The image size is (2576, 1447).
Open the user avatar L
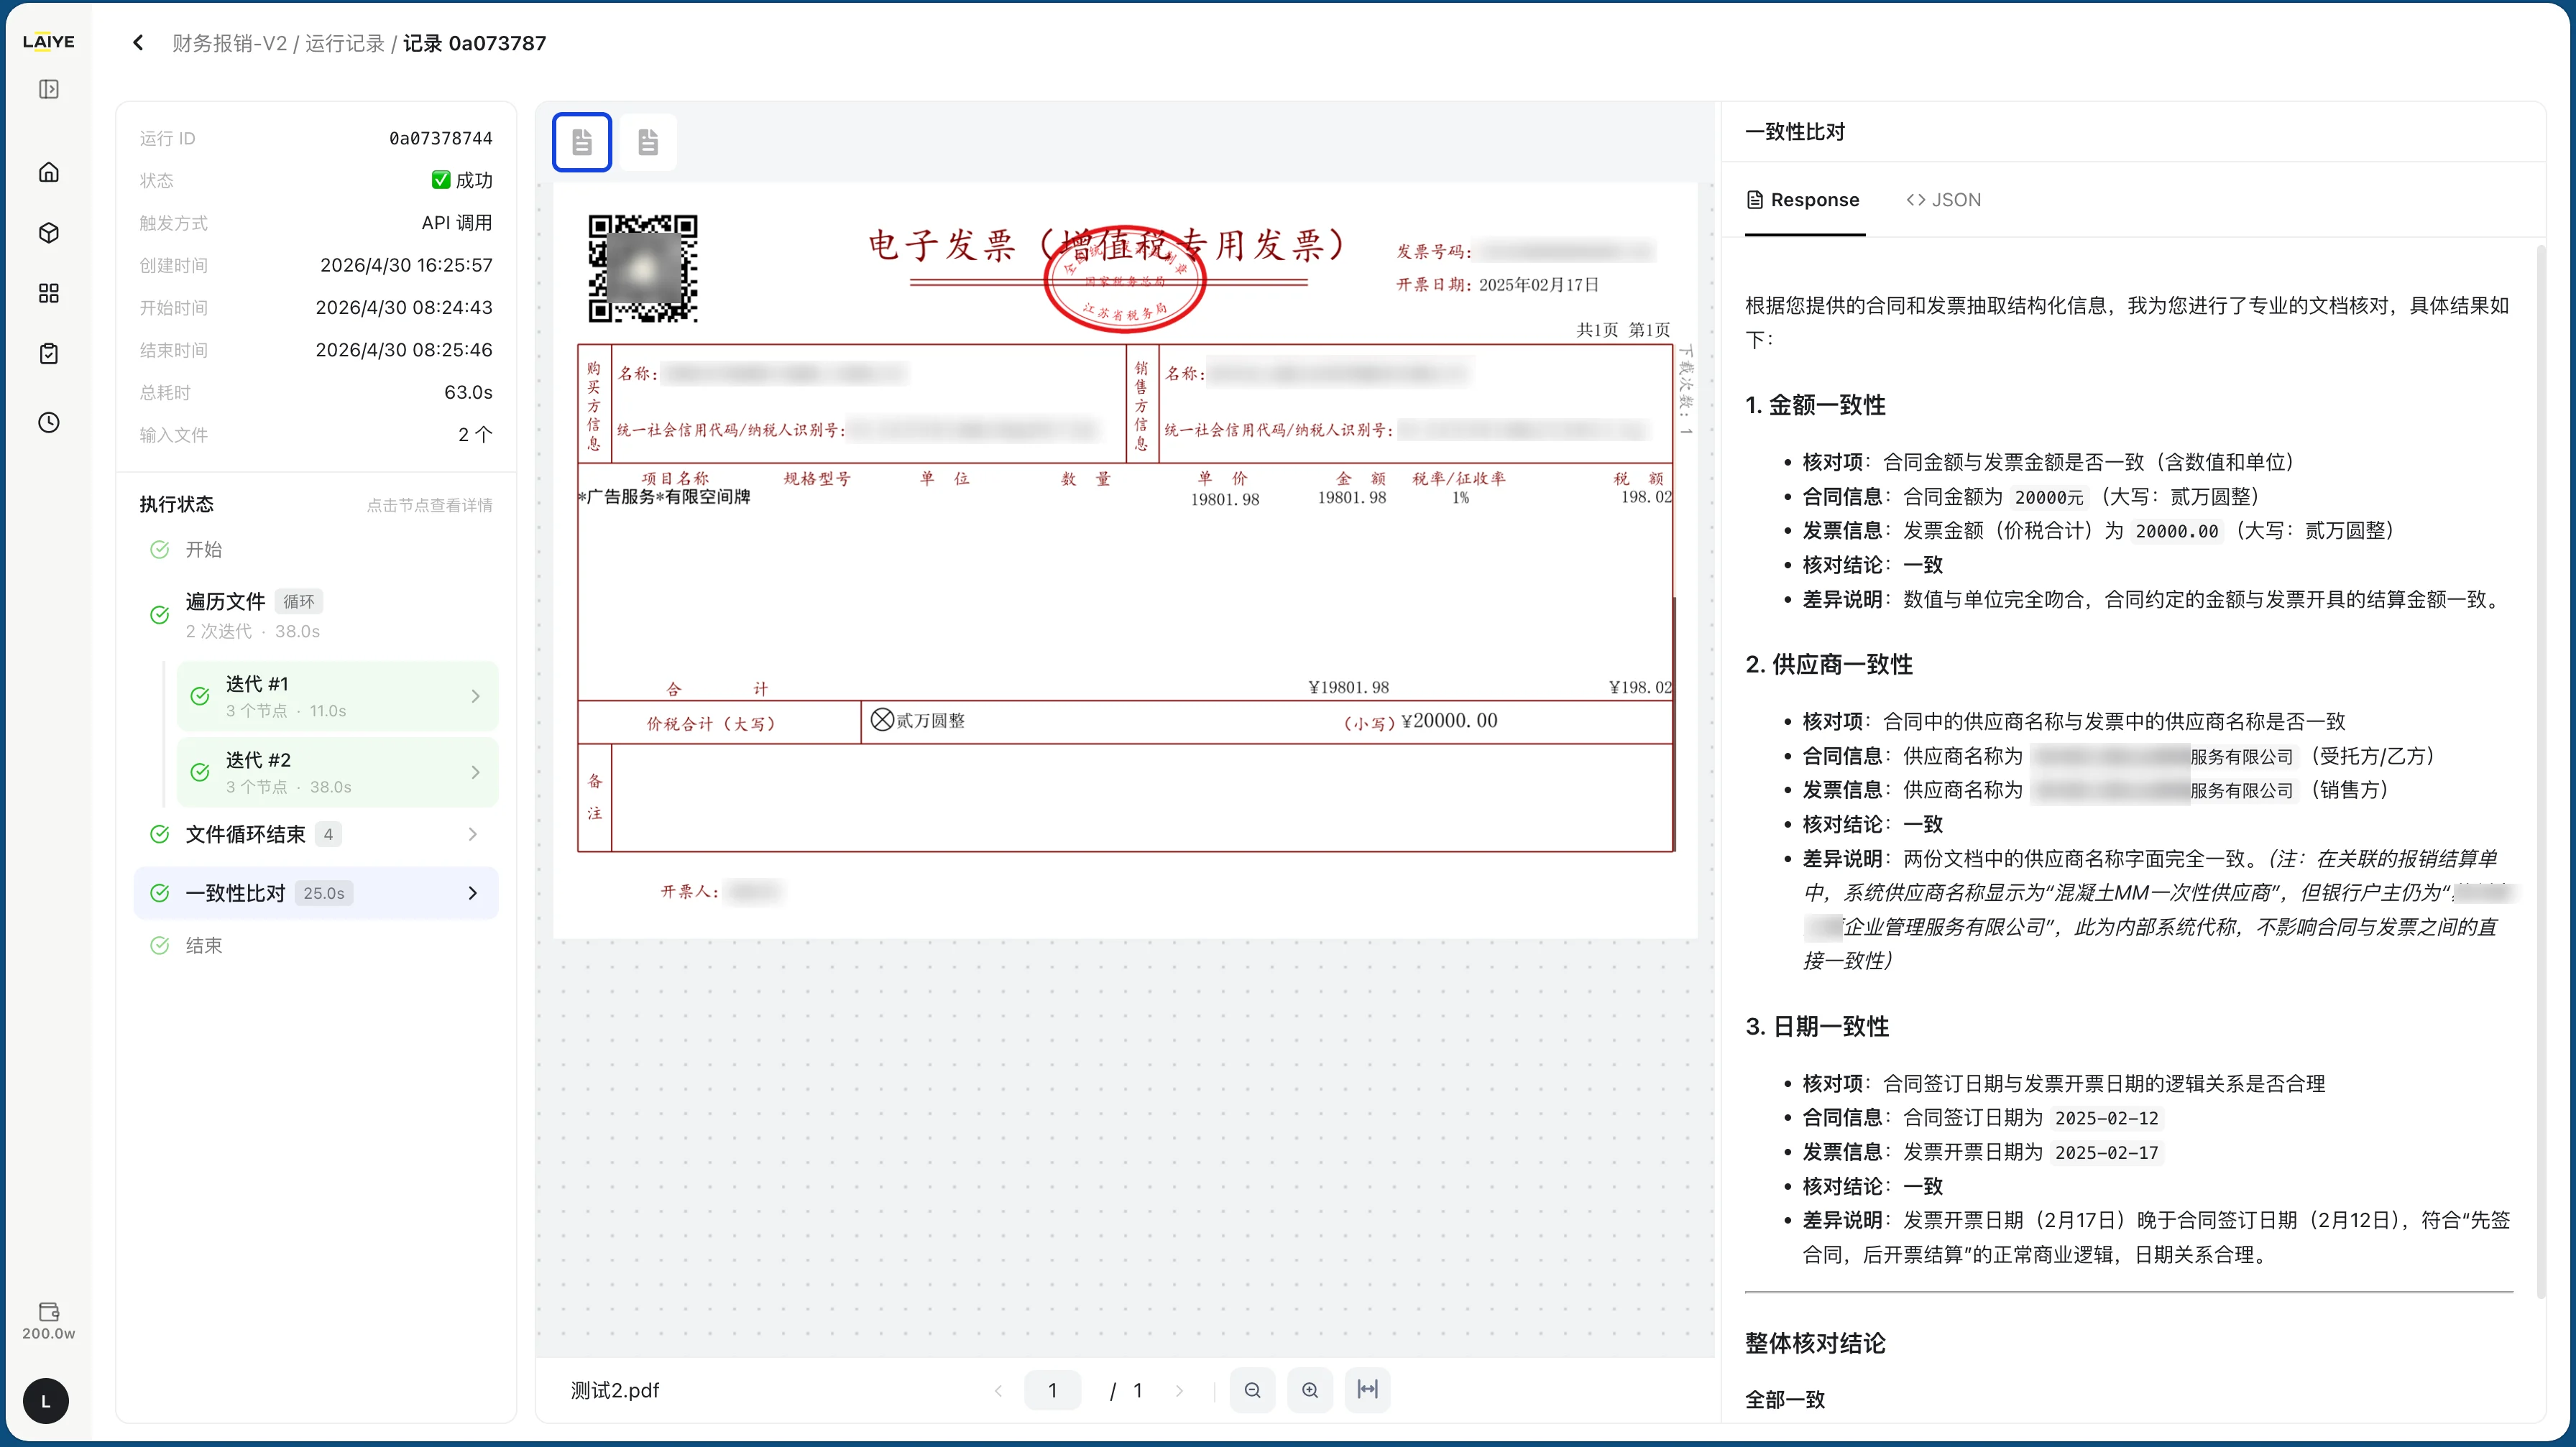(x=46, y=1401)
